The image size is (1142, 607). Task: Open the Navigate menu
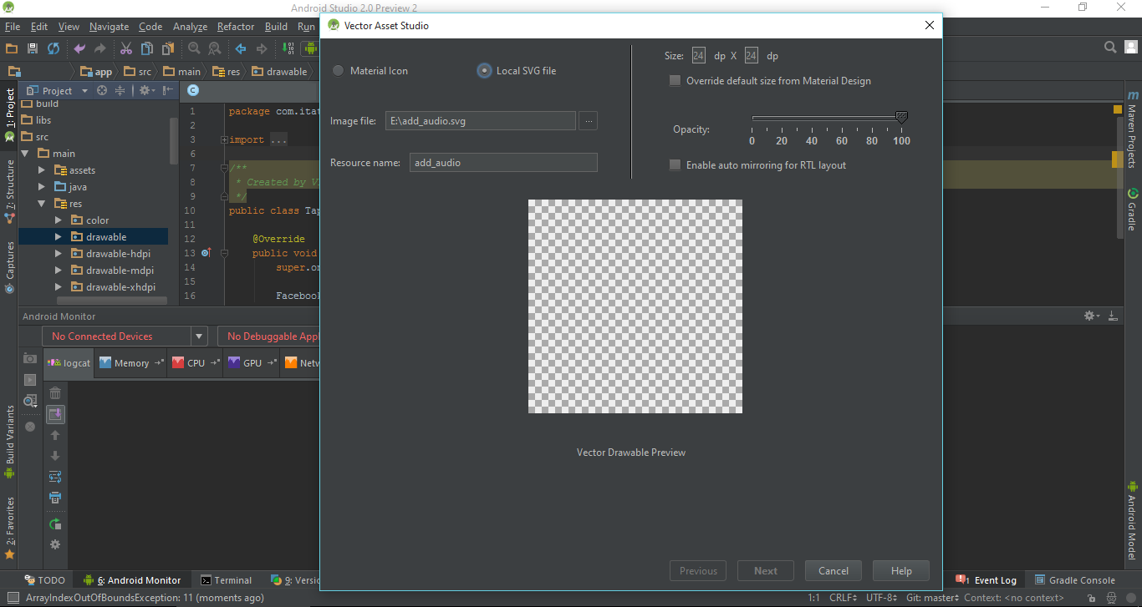pos(109,27)
